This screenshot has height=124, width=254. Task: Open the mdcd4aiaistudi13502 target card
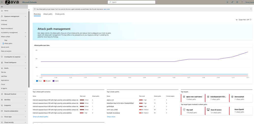[x=217, y=98]
